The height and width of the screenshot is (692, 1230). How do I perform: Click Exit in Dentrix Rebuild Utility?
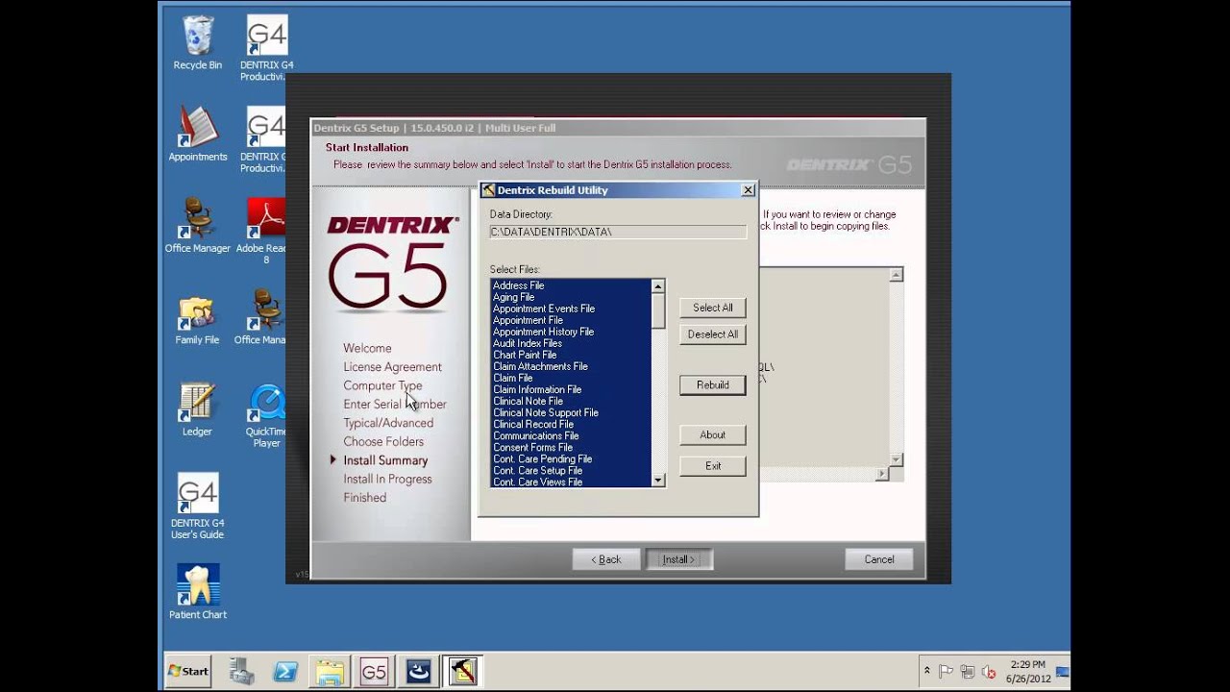(x=713, y=465)
